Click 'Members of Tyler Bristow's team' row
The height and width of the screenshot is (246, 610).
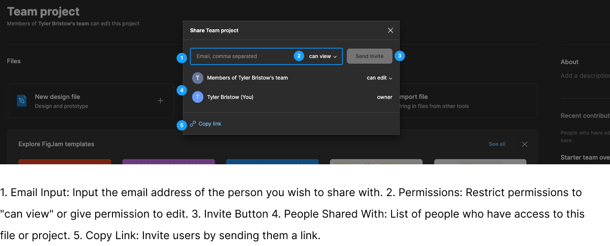click(247, 78)
